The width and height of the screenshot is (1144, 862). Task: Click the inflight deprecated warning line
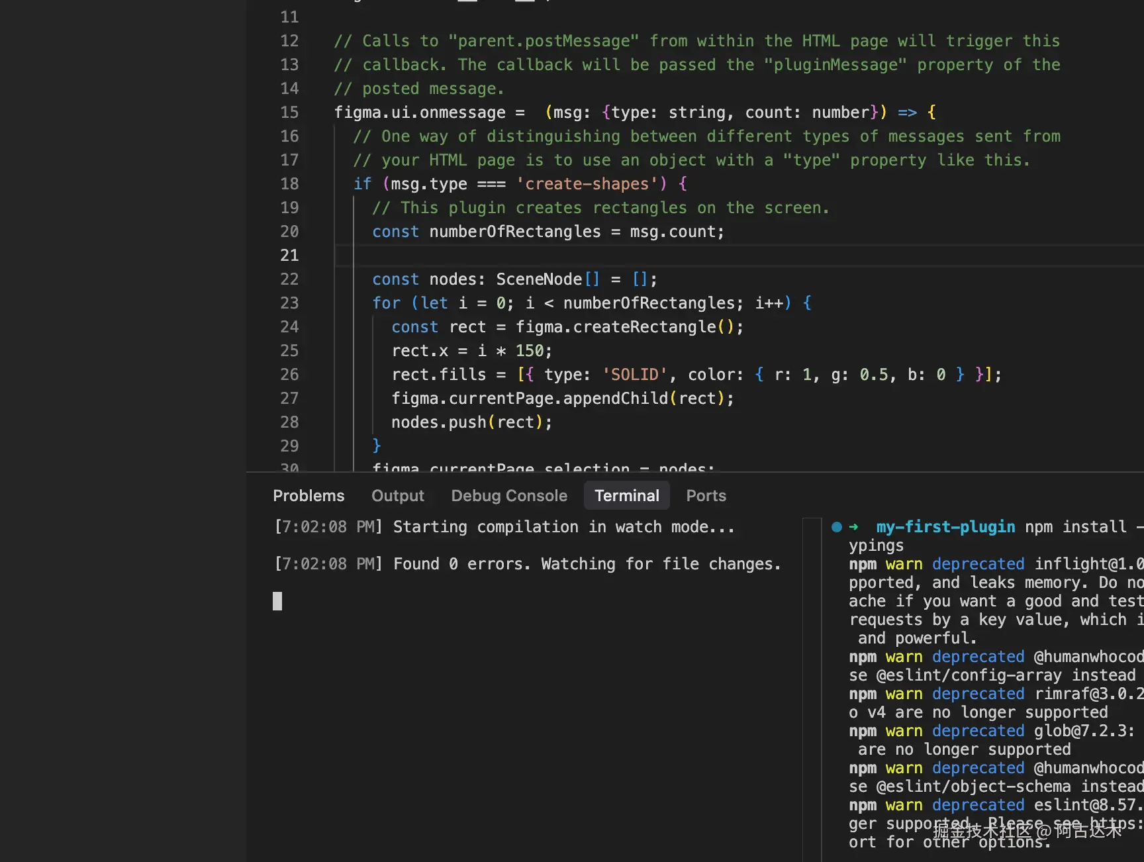tap(996, 564)
